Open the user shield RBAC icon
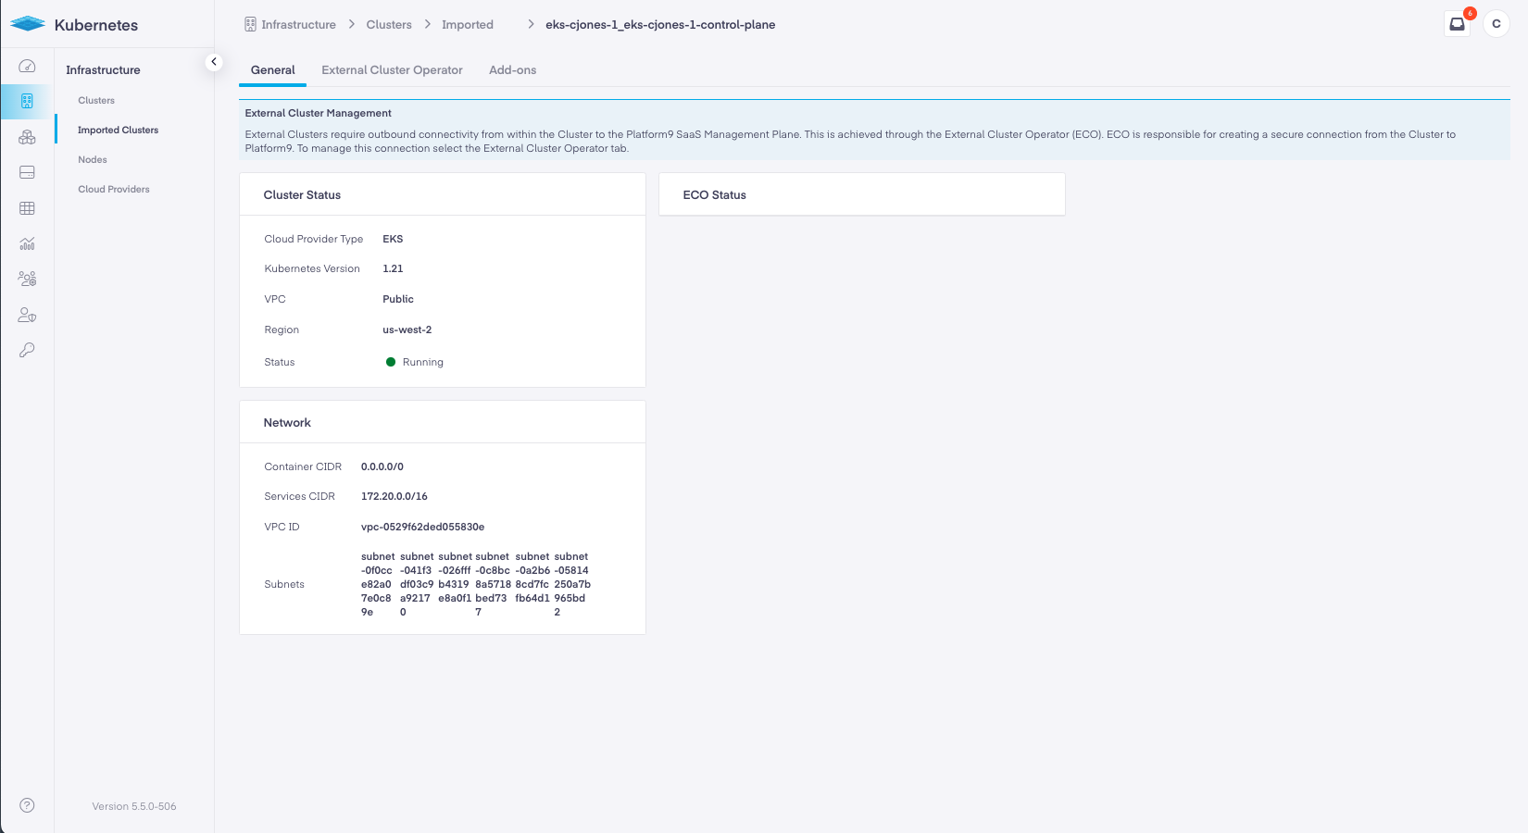This screenshot has height=833, width=1528. (x=27, y=316)
